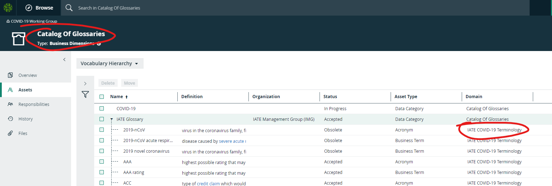Screen dimensions: 552x186
Task: Open the 2019 novel coronavirus asset
Action: (x=146, y=151)
